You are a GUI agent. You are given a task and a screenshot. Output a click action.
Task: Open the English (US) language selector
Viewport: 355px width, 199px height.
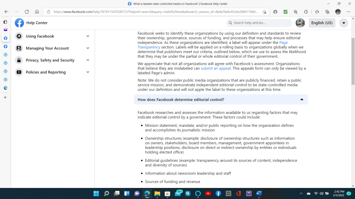point(322,23)
